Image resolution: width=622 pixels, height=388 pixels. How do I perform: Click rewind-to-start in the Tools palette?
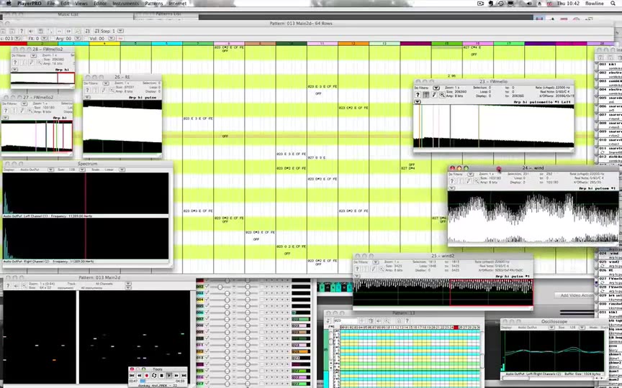click(x=131, y=375)
